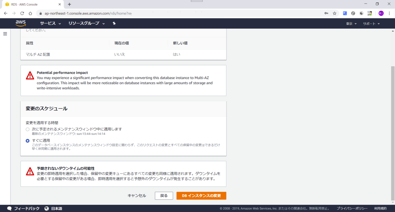This screenshot has width=395, height=212.
Task: Click the AWS logo home icon
Action: (20, 23)
